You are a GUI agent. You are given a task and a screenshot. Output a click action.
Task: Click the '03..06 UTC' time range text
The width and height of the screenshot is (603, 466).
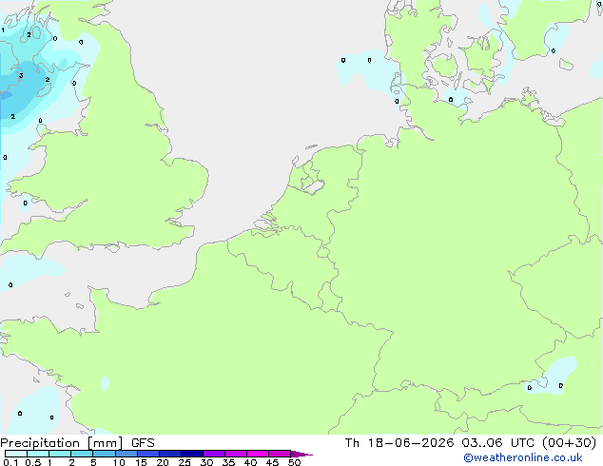(x=498, y=443)
